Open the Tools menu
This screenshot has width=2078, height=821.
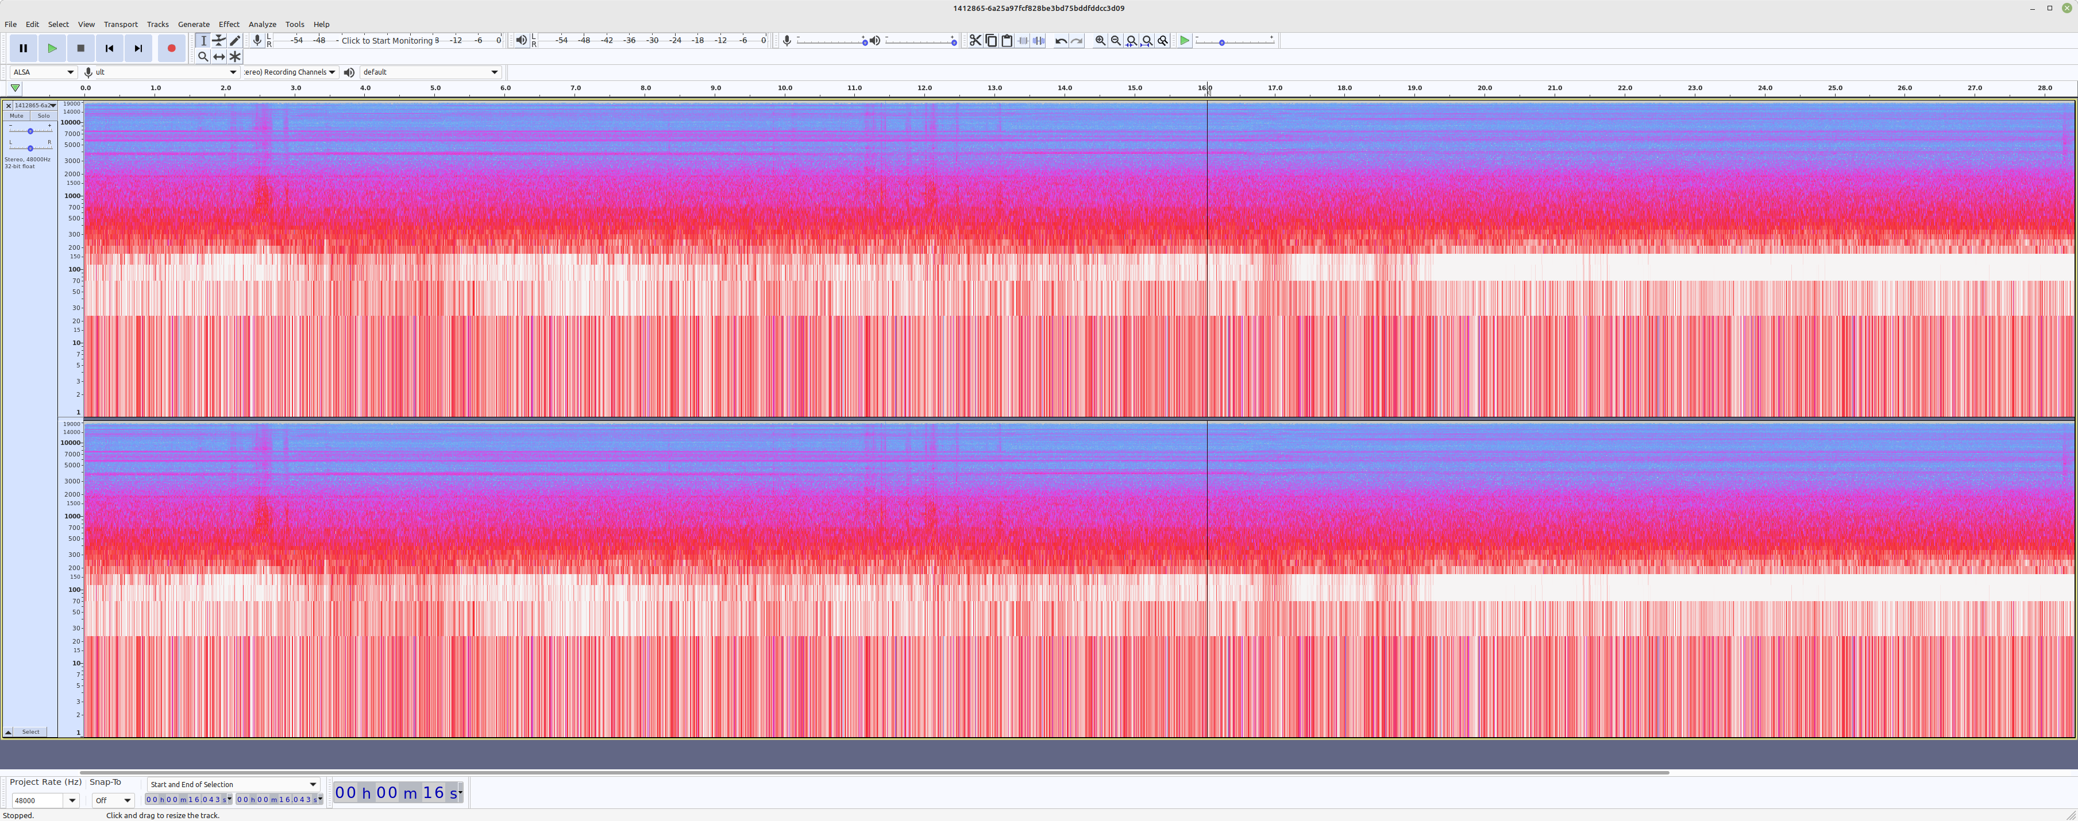click(x=295, y=24)
